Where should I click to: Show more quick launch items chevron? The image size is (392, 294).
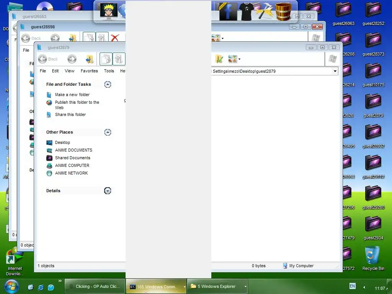pyautogui.click(x=60, y=281)
